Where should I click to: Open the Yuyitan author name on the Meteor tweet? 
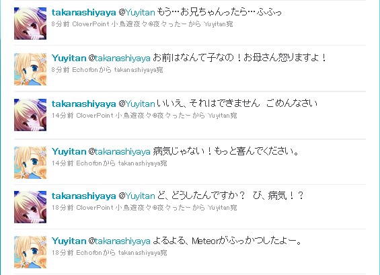click(x=69, y=241)
